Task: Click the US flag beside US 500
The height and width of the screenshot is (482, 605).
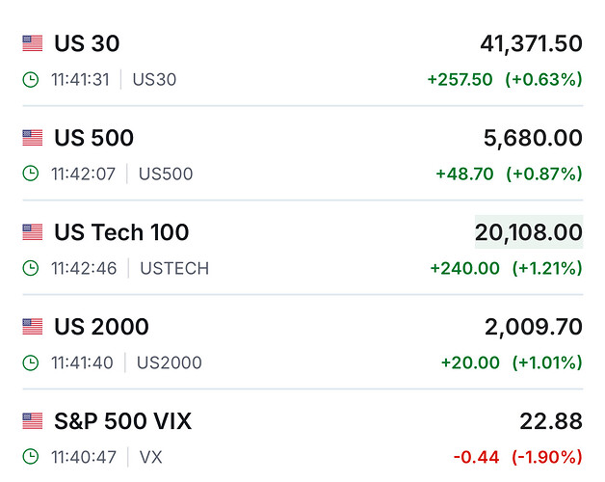Action: (x=33, y=138)
